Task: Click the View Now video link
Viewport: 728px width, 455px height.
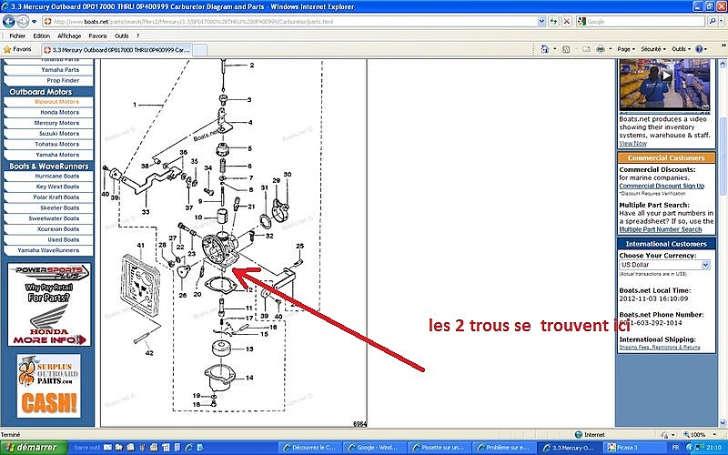Action: coord(632,144)
